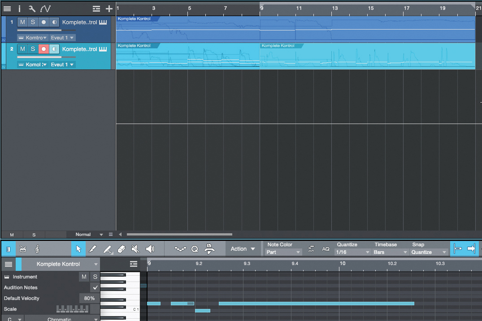Screen dimensions: 482x321
Task: Open Timebase Bars dropdown
Action: [x=390, y=252]
